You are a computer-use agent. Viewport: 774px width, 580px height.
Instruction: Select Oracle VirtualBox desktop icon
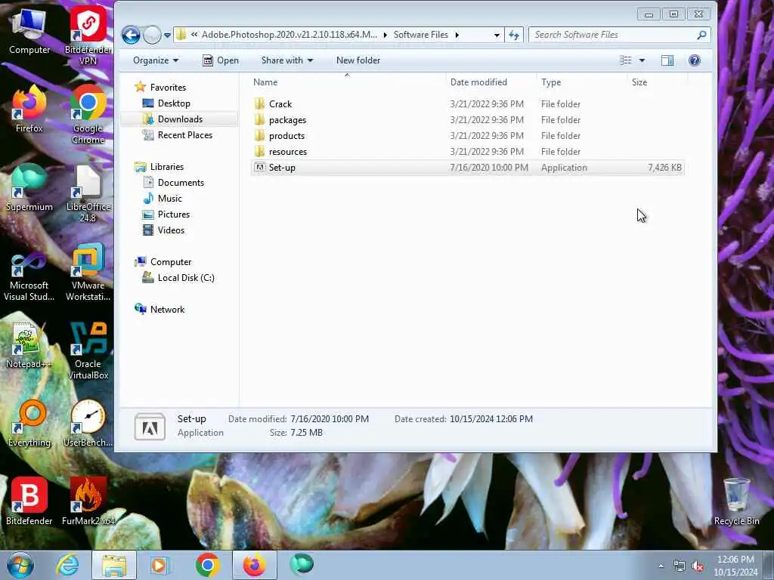pyautogui.click(x=88, y=350)
